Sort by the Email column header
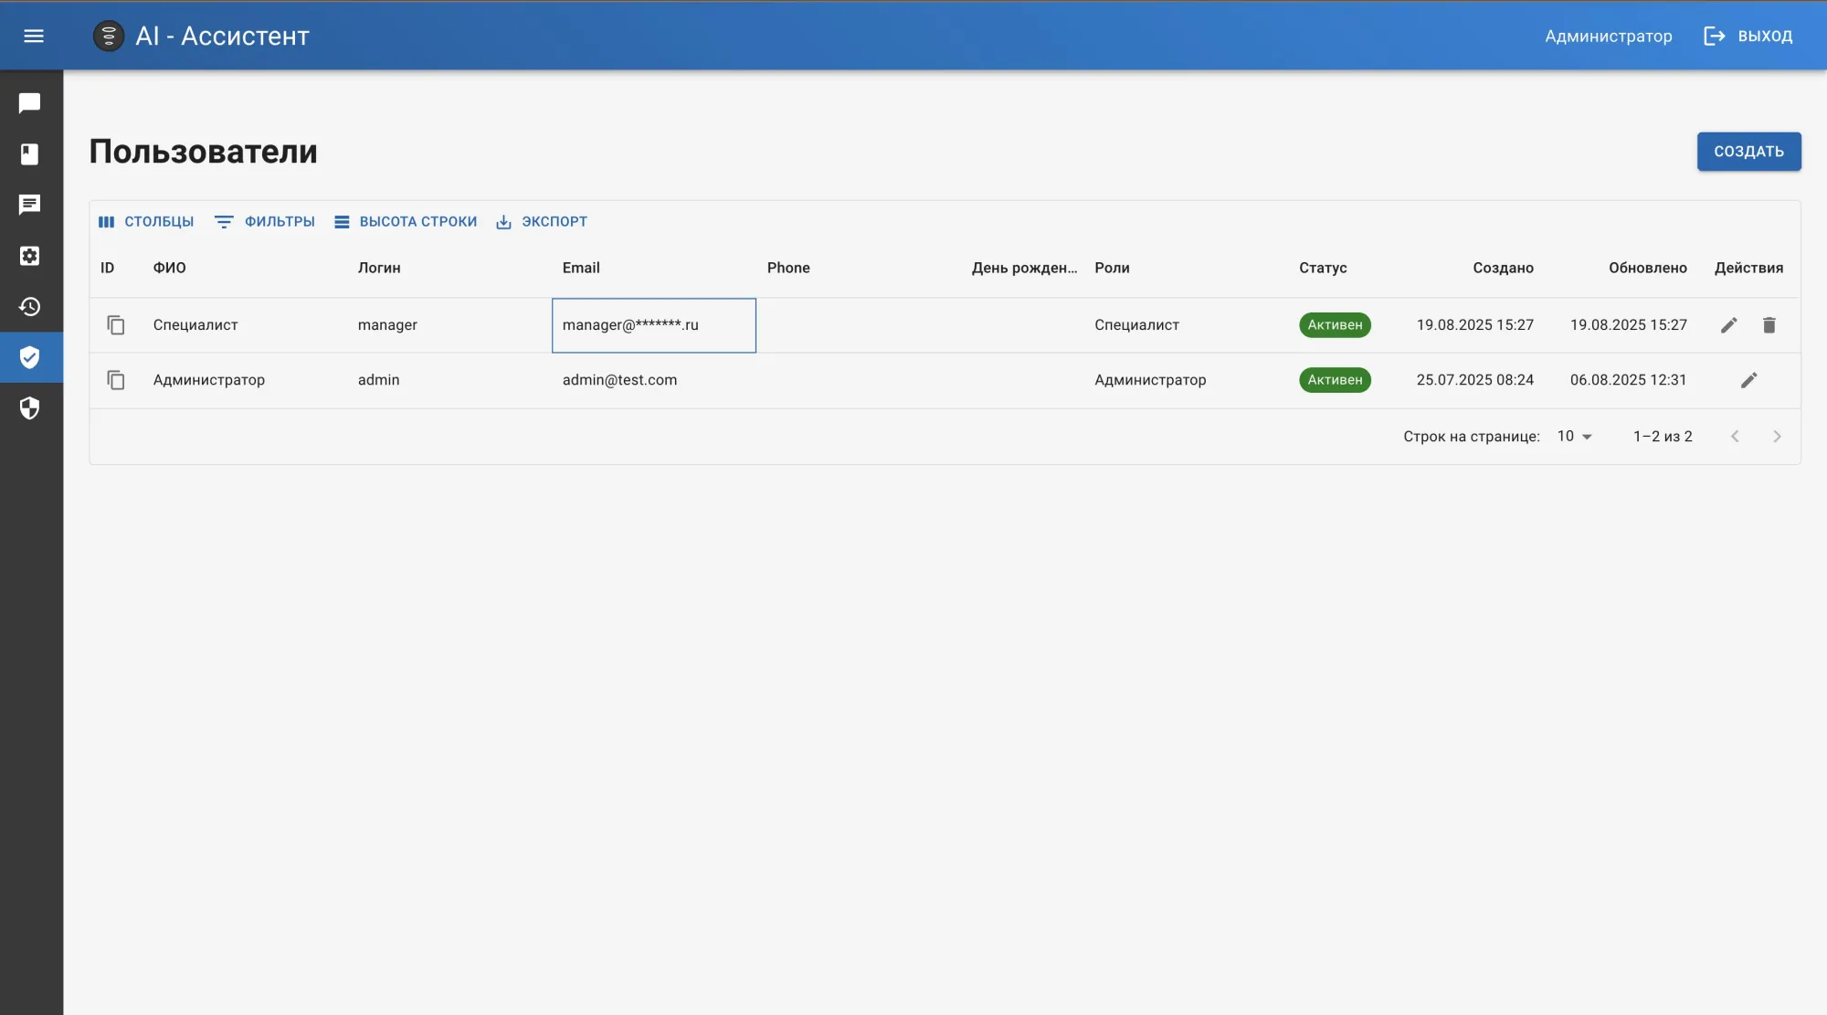The width and height of the screenshot is (1827, 1015). [581, 268]
